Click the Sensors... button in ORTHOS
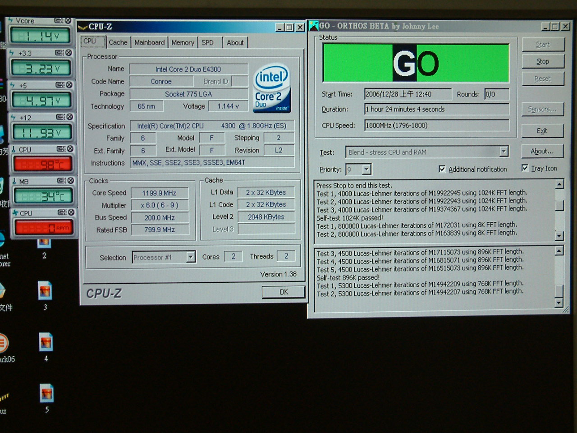577x433 pixels. coord(542,109)
